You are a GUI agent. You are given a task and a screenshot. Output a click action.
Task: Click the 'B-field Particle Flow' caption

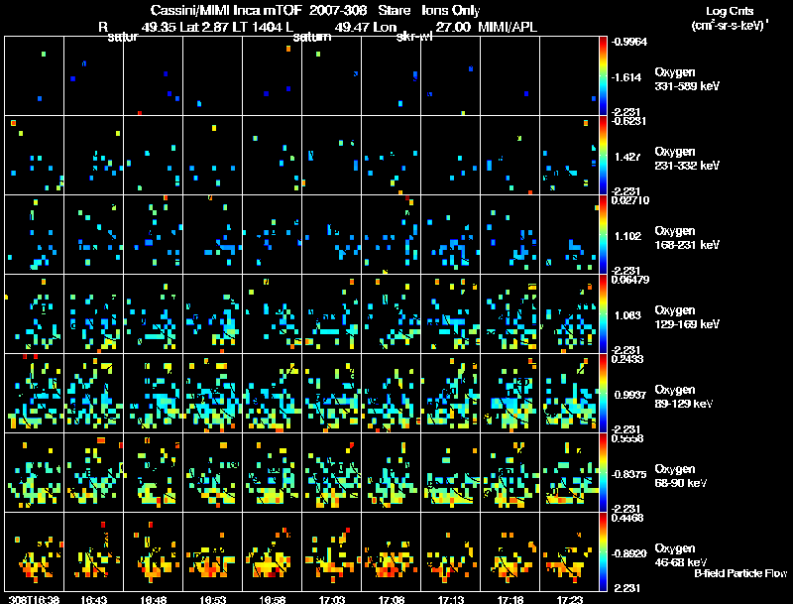[740, 573]
